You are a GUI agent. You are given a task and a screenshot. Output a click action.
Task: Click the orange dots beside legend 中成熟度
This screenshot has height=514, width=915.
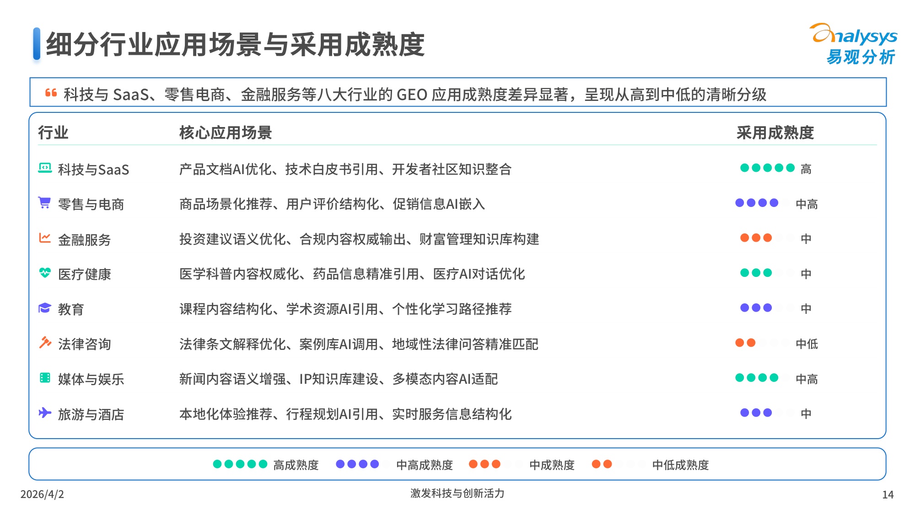click(x=484, y=464)
